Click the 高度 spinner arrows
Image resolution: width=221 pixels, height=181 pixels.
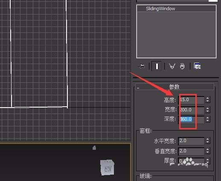click(x=208, y=100)
